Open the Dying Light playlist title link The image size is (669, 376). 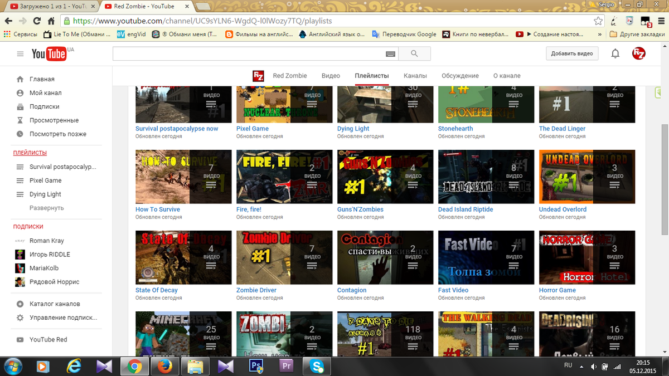pos(353,129)
